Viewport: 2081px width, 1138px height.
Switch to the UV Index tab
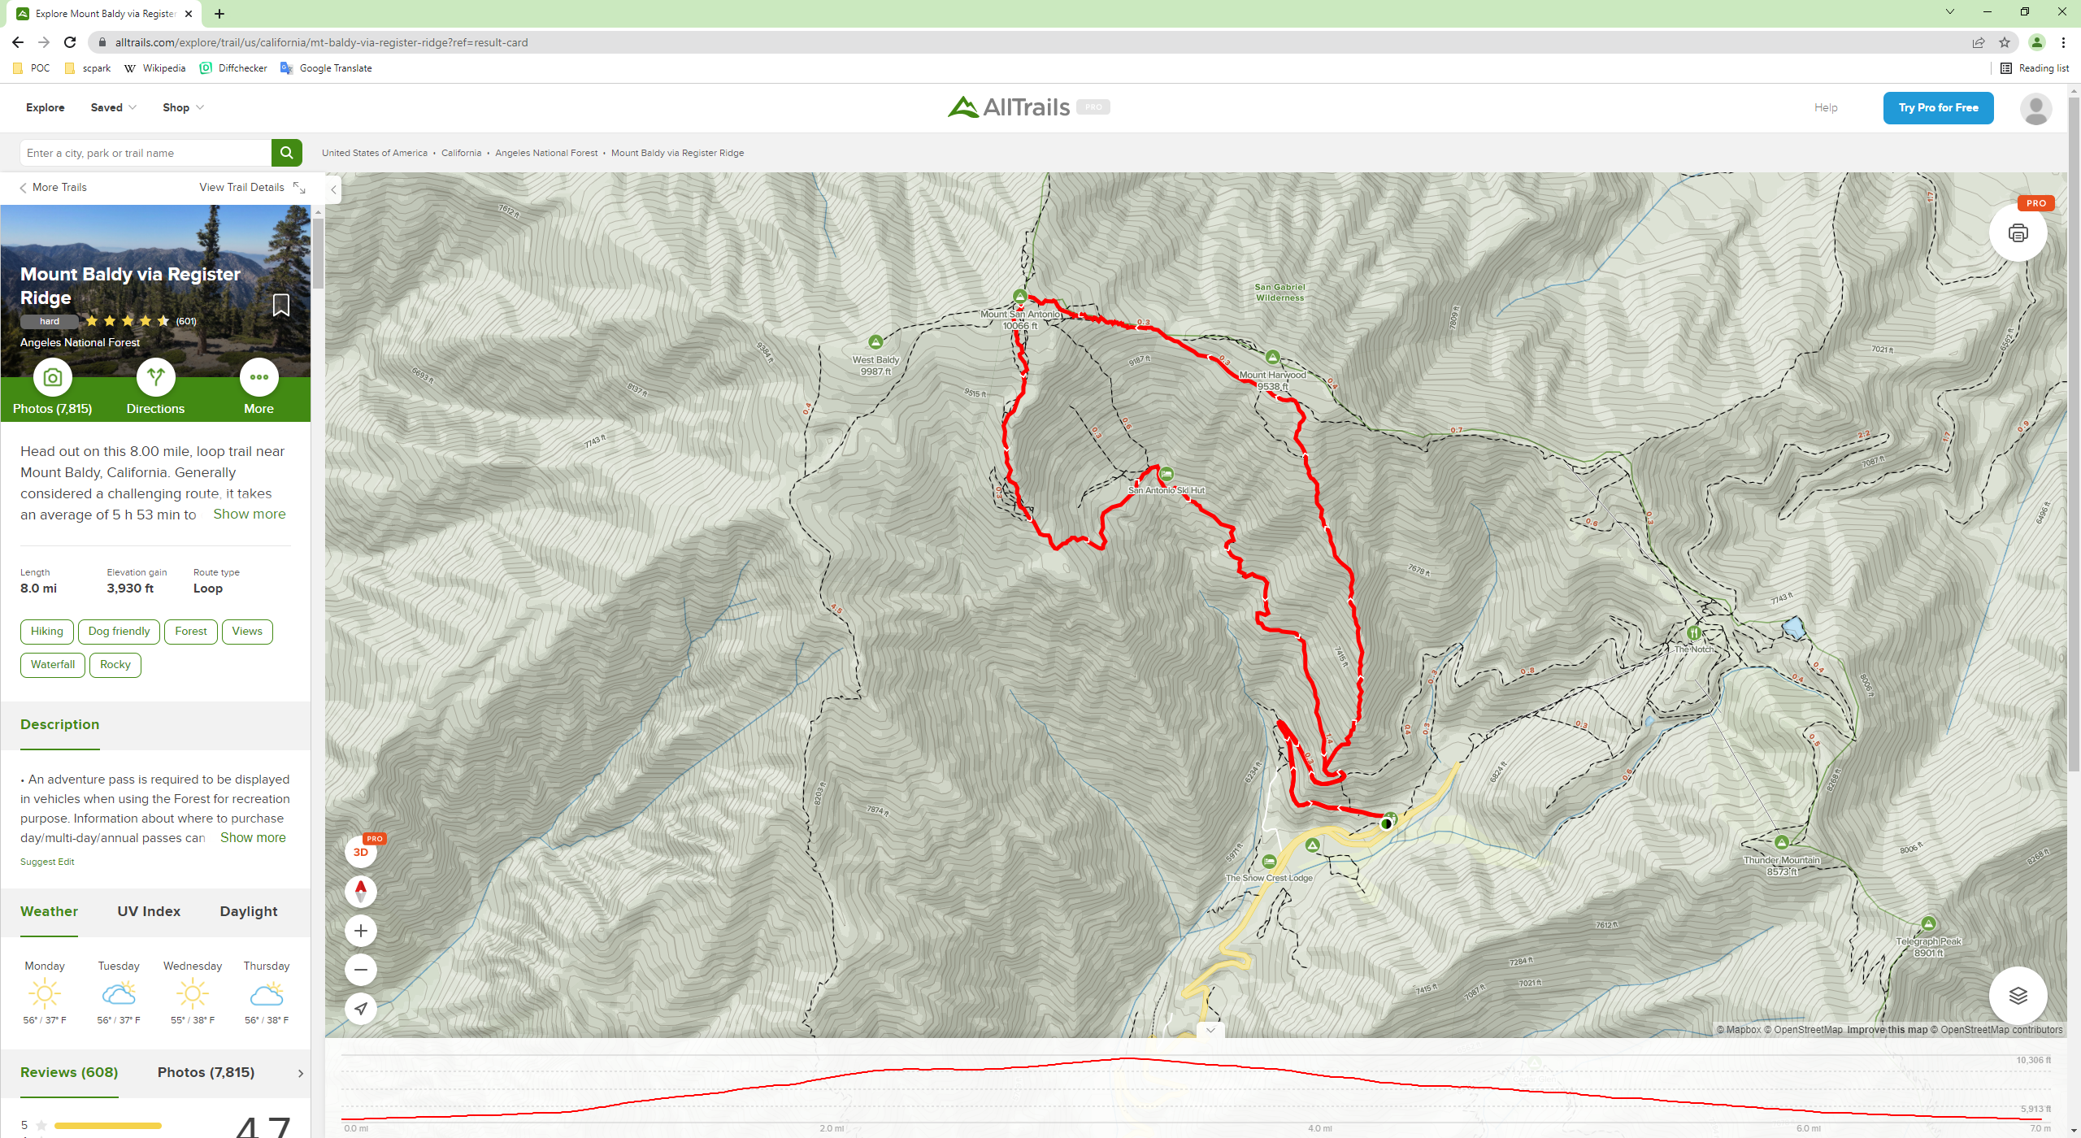149,911
